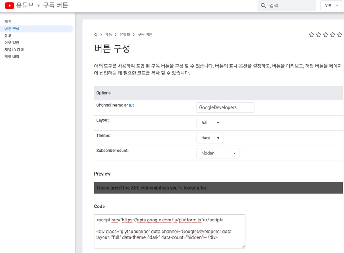Click the YouTube logo icon in the header
The height and width of the screenshot is (253, 344).
point(9,5)
